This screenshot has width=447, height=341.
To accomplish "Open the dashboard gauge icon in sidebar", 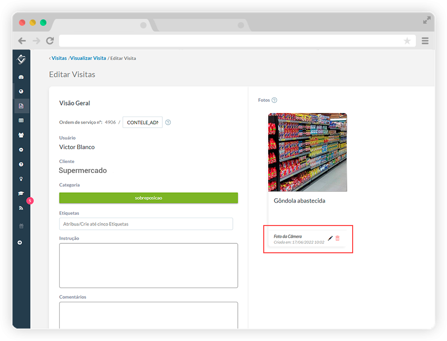I will pyautogui.click(x=21, y=77).
